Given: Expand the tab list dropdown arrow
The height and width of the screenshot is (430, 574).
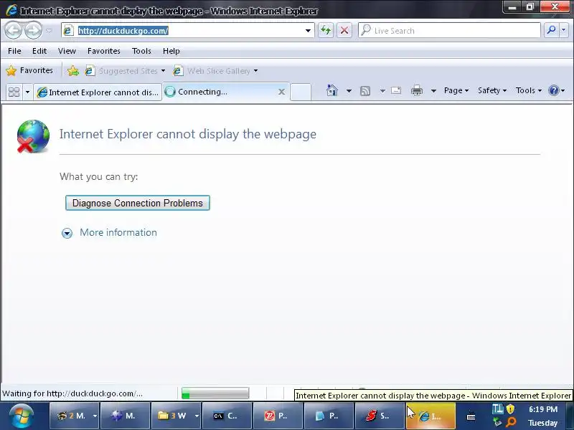Looking at the screenshot, I should [x=27, y=92].
